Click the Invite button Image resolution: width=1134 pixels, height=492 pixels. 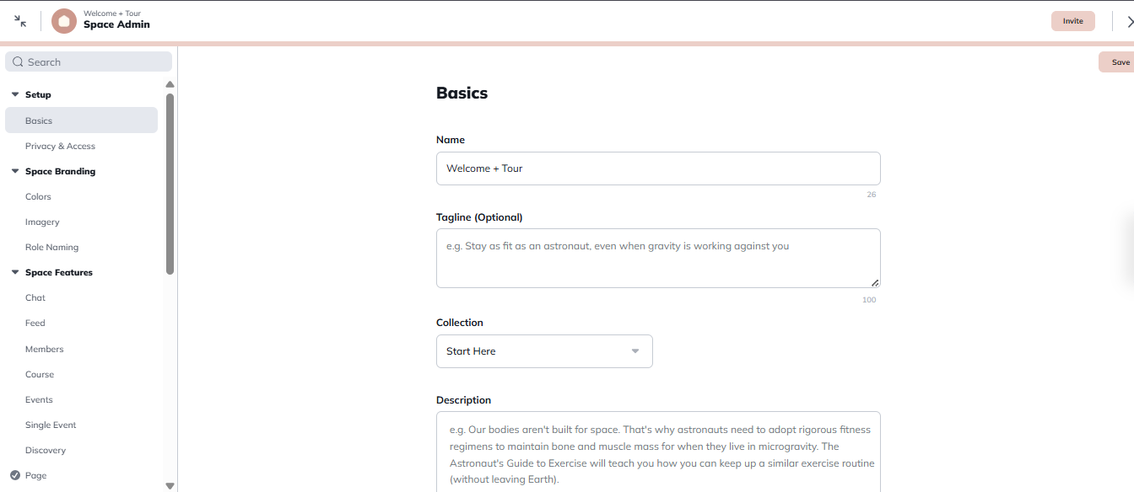[1072, 20]
